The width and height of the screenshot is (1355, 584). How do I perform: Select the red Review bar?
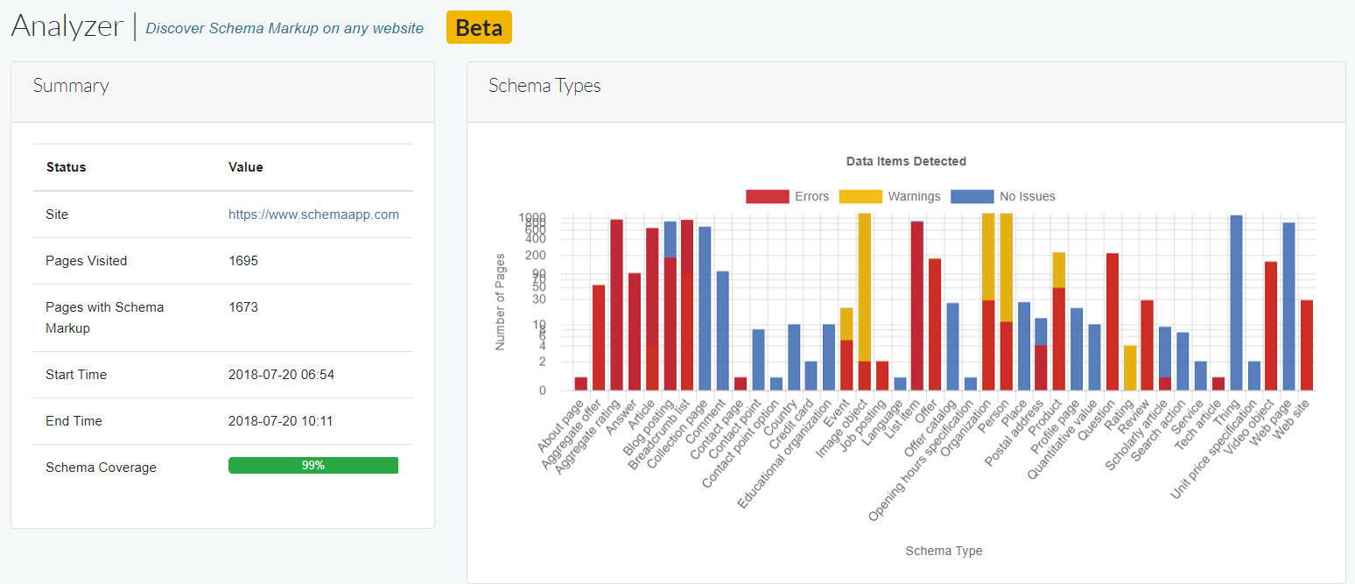tap(1148, 345)
